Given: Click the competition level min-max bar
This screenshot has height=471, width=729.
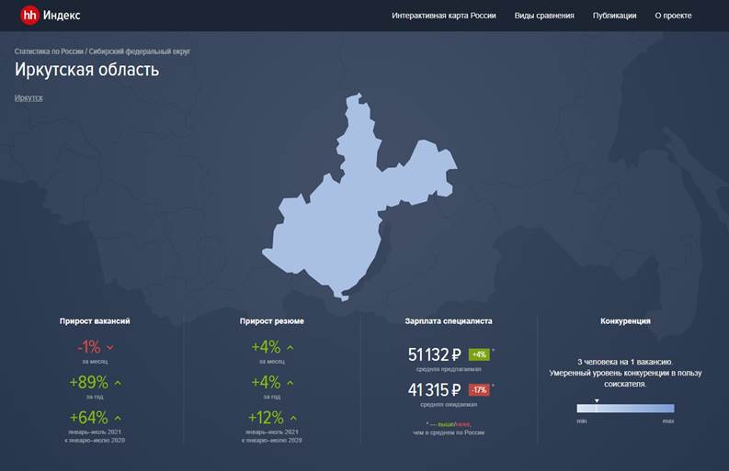Looking at the screenshot, I should tap(625, 409).
